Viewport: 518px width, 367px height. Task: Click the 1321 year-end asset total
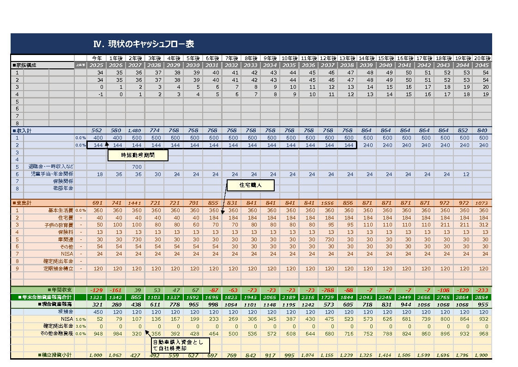(96, 297)
